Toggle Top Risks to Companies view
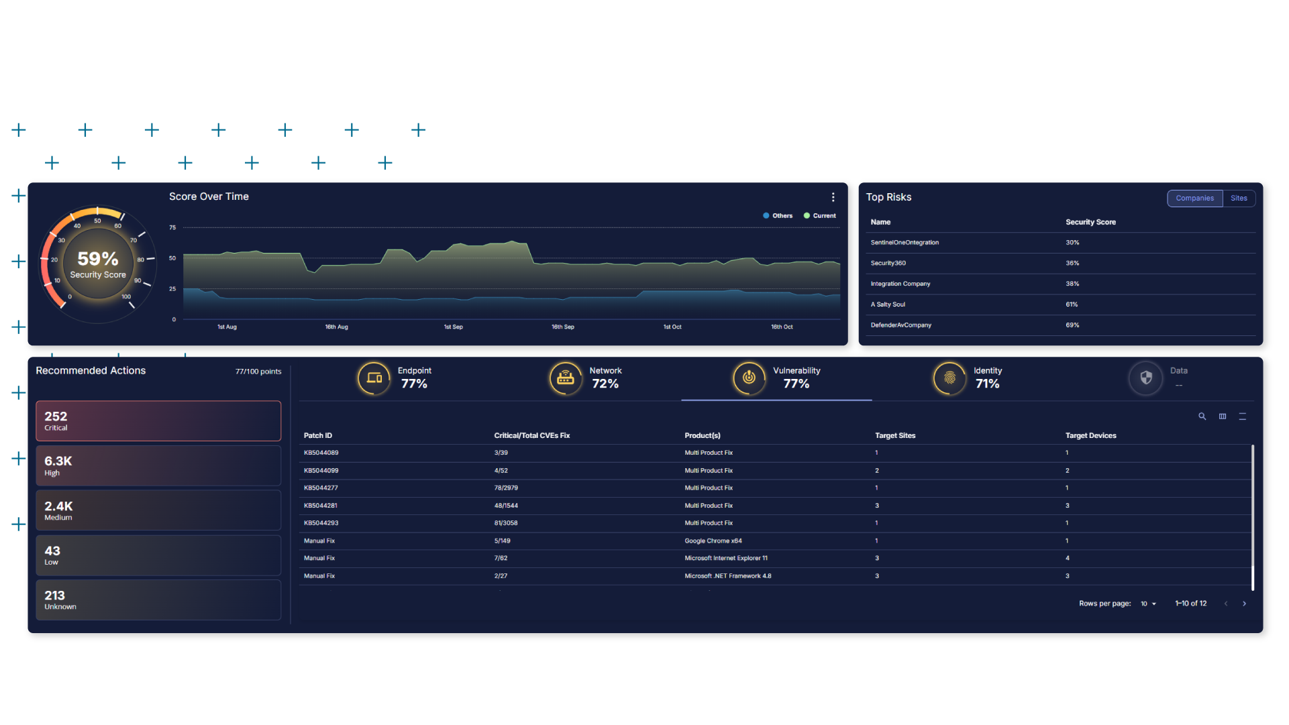The width and height of the screenshot is (1289, 725). tap(1194, 199)
